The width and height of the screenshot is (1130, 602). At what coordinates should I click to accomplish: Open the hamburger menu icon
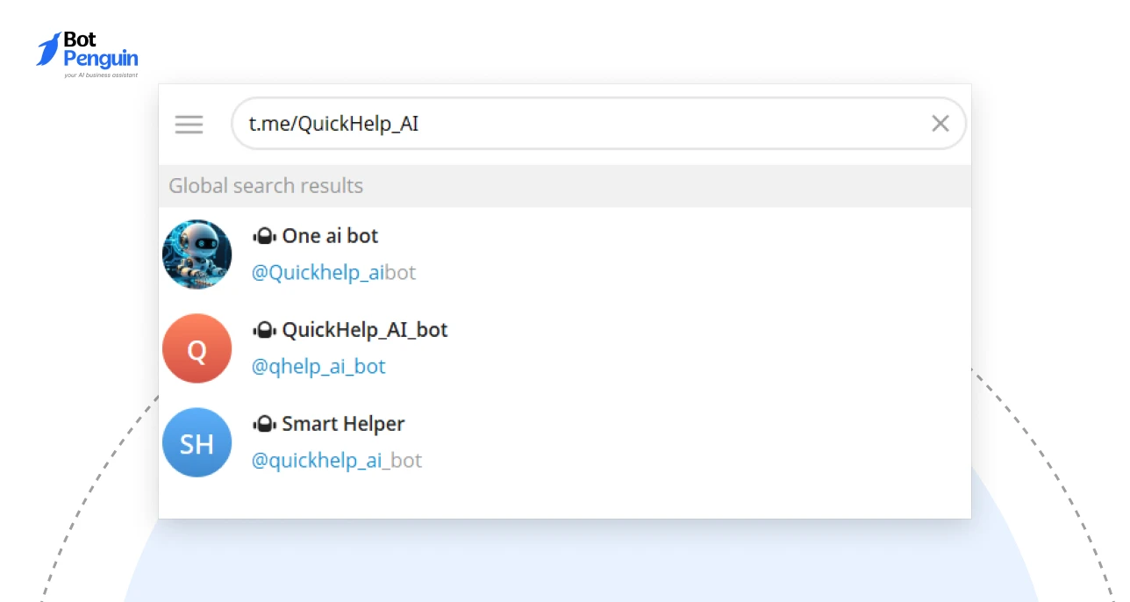coord(189,124)
